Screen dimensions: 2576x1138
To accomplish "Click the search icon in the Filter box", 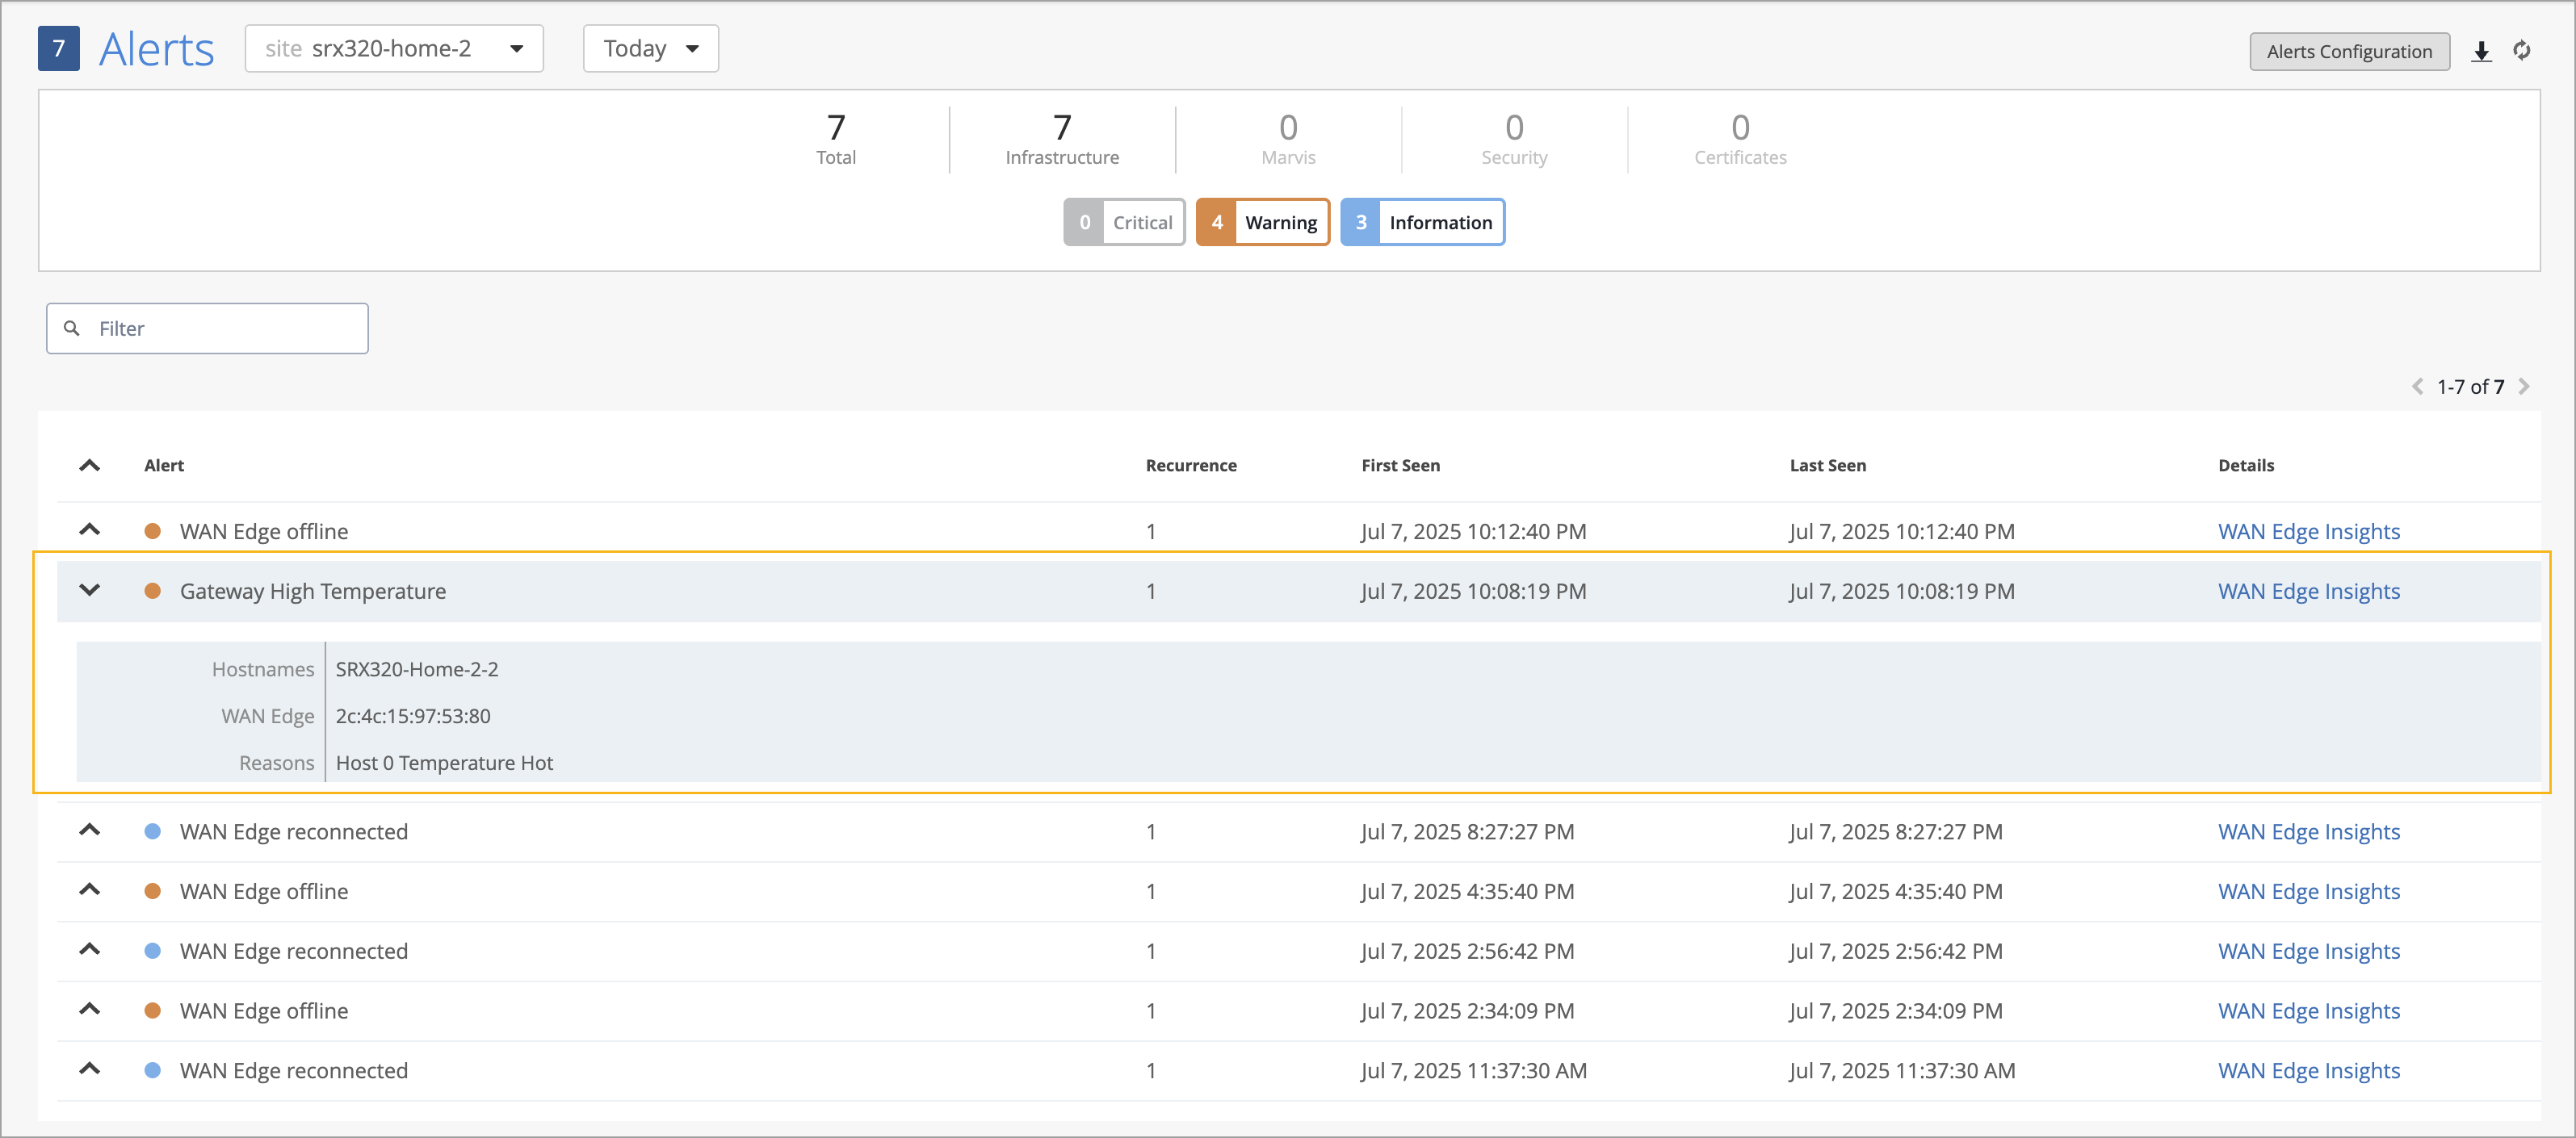I will click(72, 328).
